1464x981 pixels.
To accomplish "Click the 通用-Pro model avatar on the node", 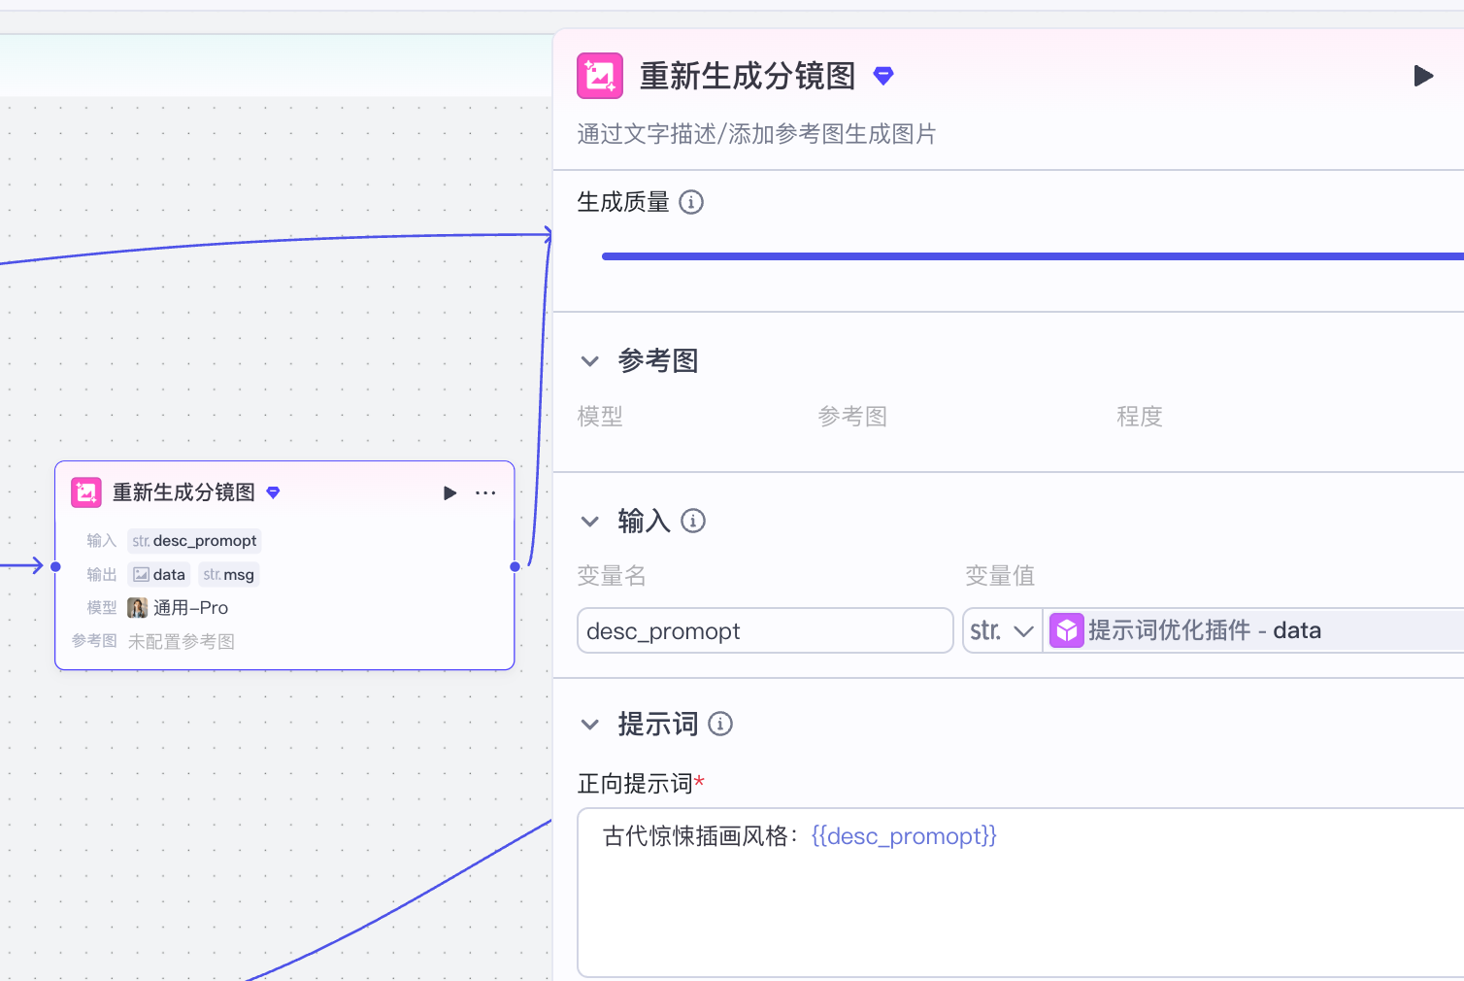I will (138, 607).
